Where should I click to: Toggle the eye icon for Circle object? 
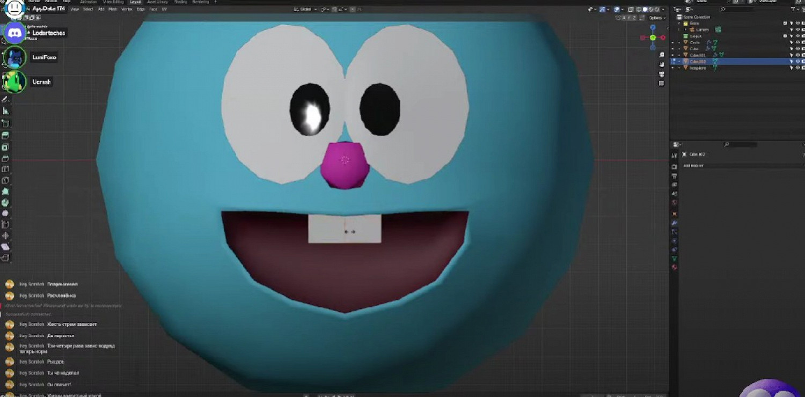[797, 42]
